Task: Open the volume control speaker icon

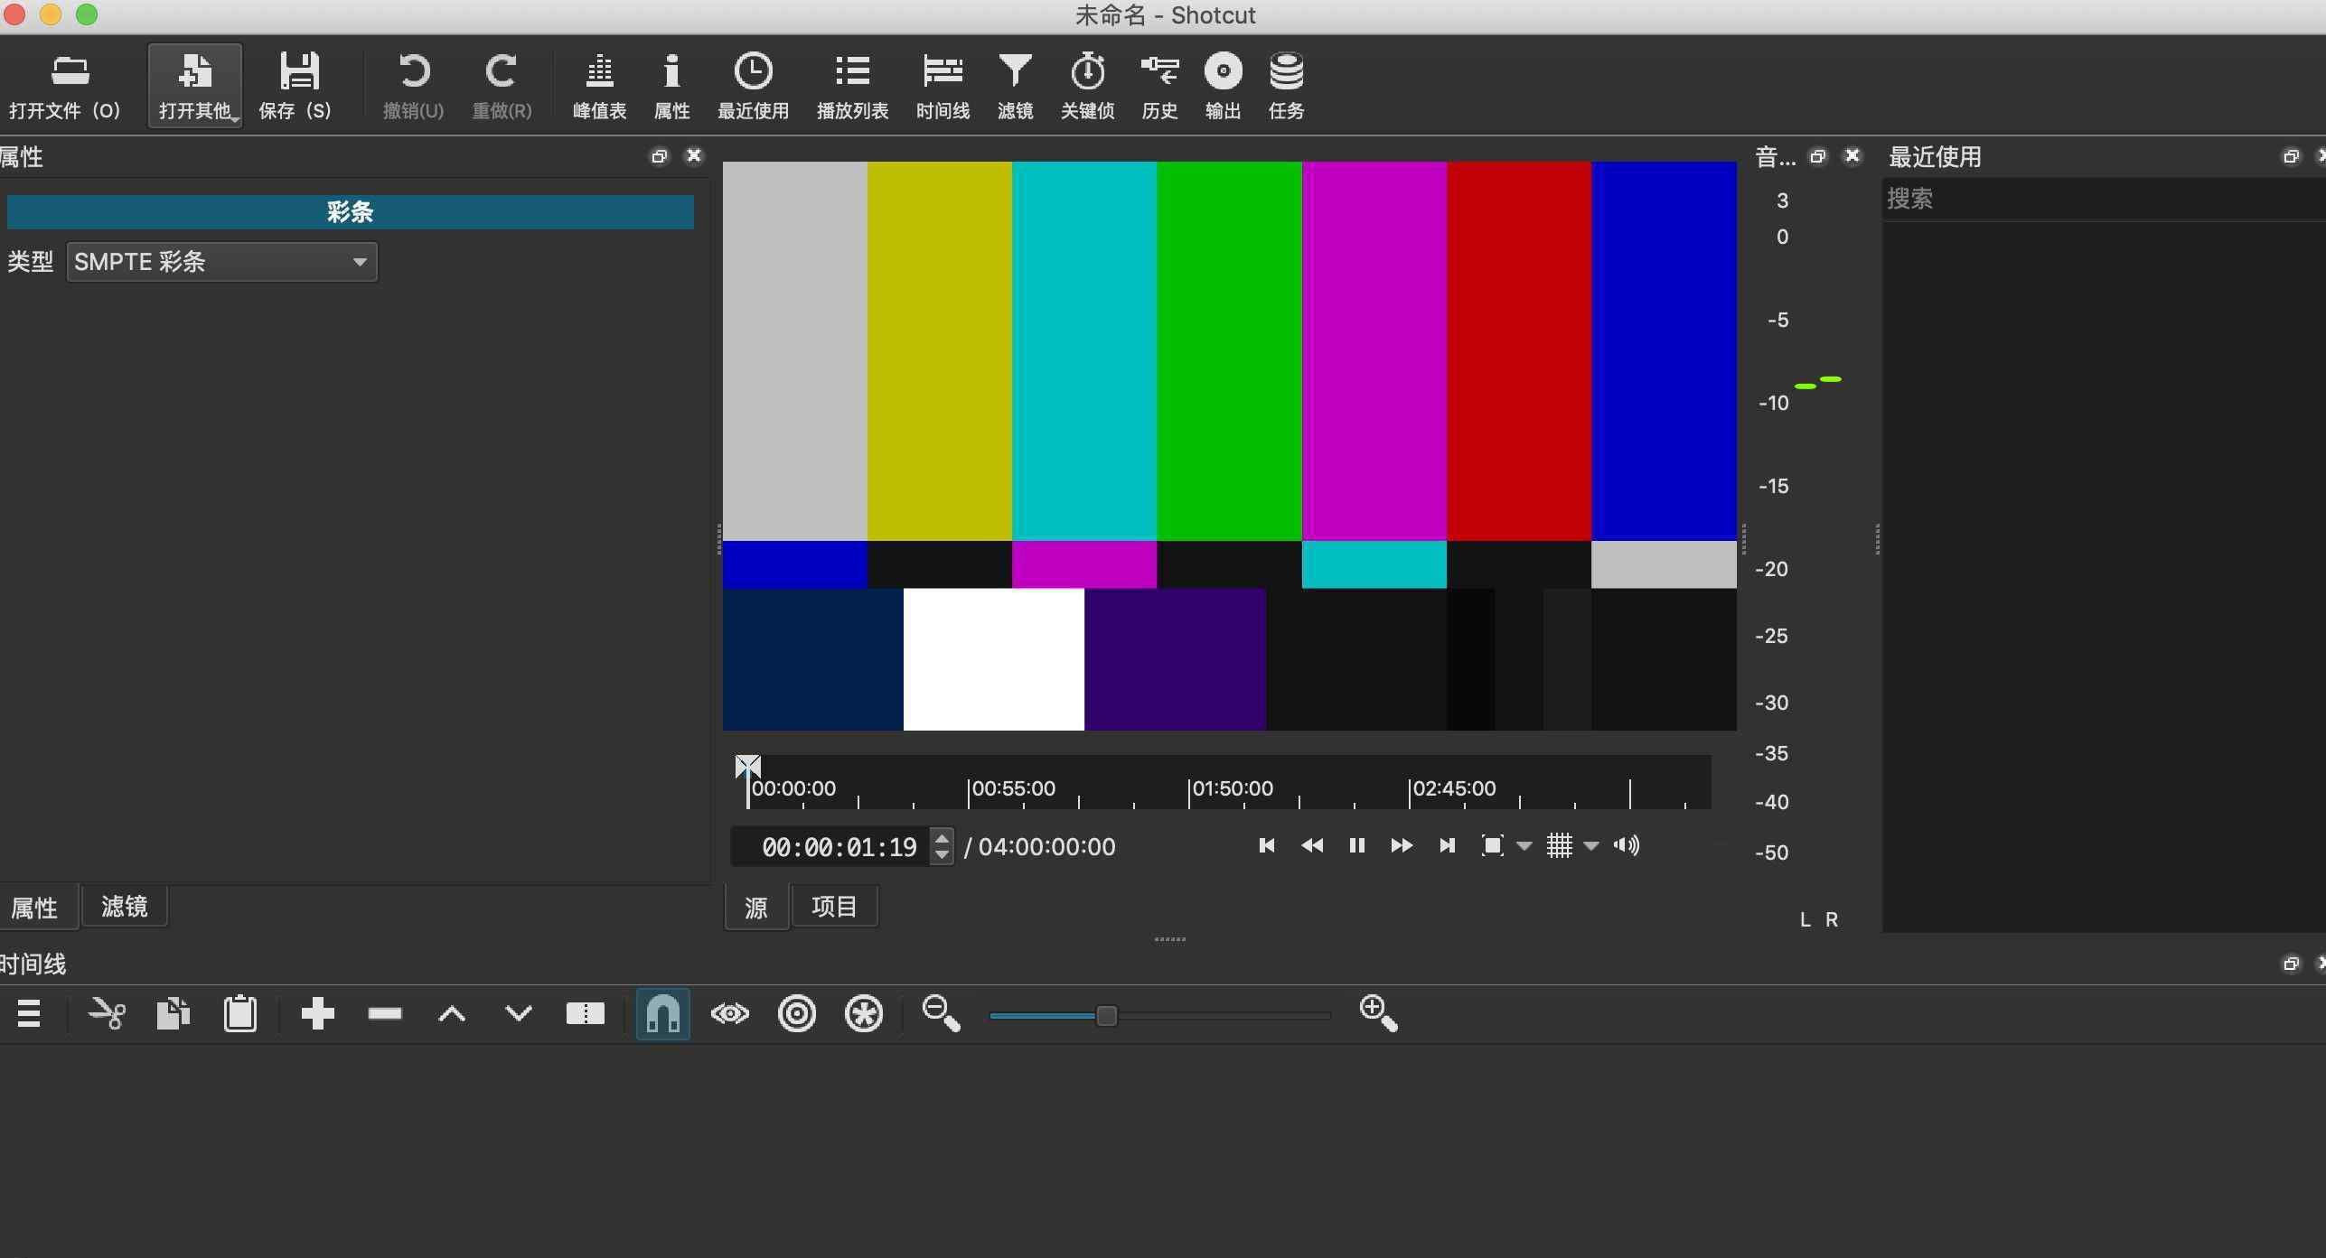Action: [x=1627, y=846]
